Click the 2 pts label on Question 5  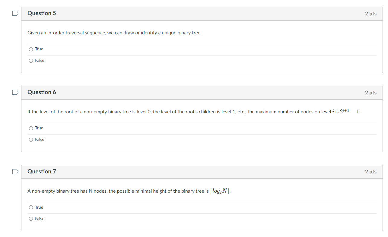(371, 13)
